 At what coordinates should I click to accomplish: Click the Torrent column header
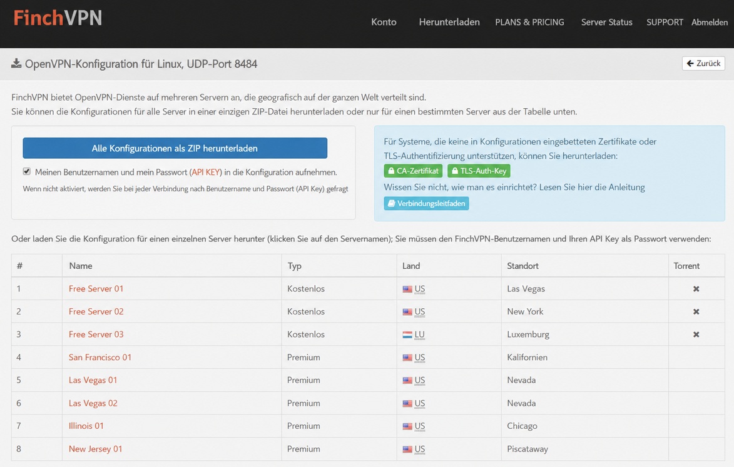pyautogui.click(x=686, y=266)
